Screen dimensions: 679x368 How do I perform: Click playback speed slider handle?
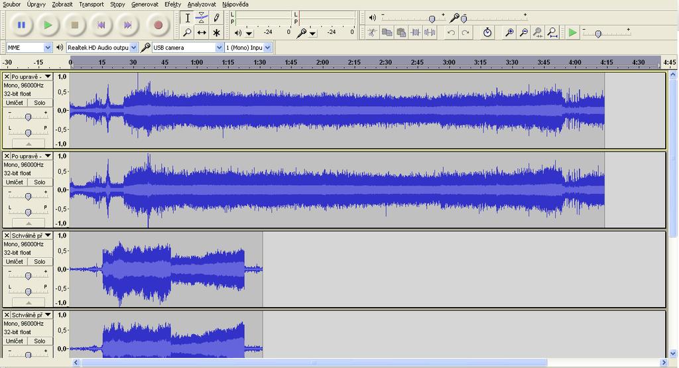(598, 34)
